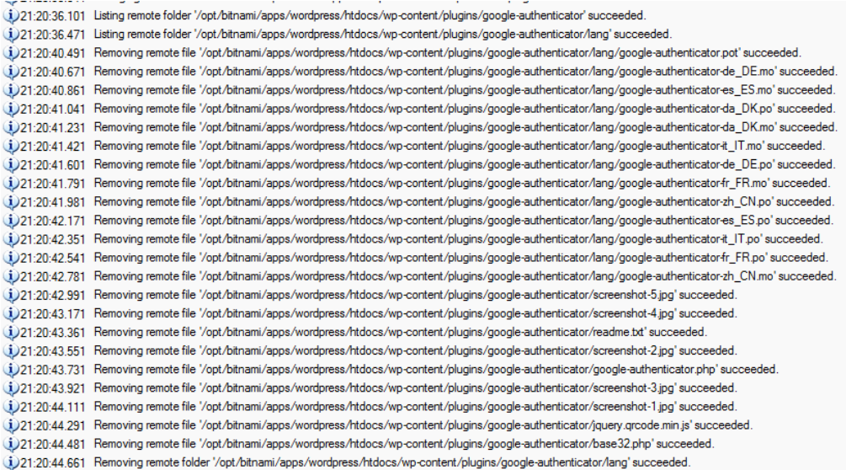This screenshot has width=846, height=470.
Task: Select log entry listing google-authenticator/lang folder
Action: point(338,35)
